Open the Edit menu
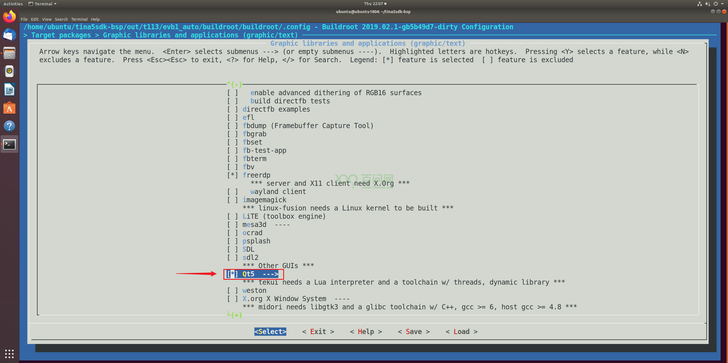 pyautogui.click(x=35, y=19)
